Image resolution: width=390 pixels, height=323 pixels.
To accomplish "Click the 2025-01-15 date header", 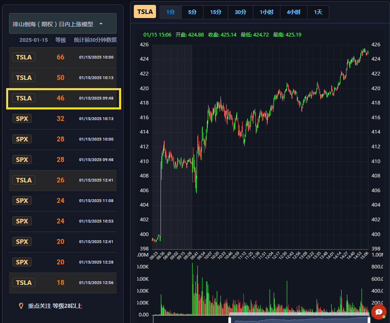I will pyautogui.click(x=34, y=40).
